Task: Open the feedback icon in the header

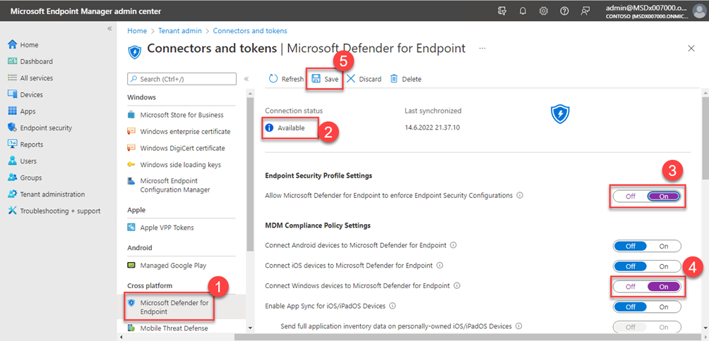Action: tap(585, 11)
